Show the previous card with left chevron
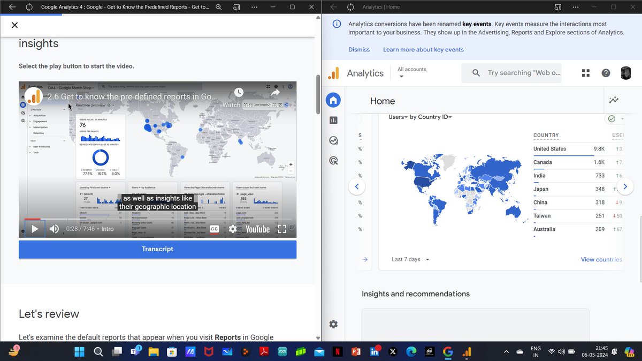 (x=357, y=186)
